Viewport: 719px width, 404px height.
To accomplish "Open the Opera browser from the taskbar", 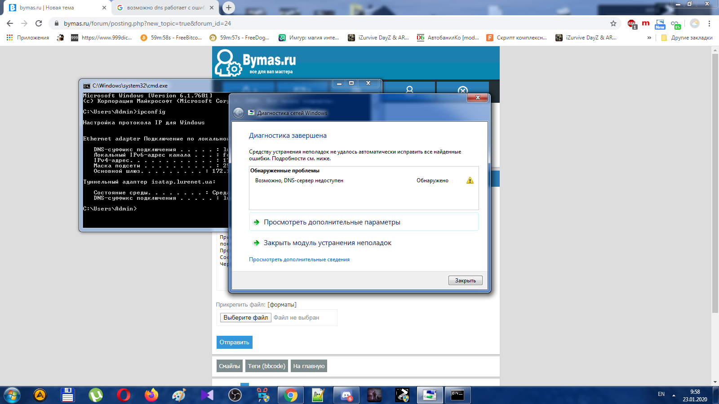I will click(123, 395).
